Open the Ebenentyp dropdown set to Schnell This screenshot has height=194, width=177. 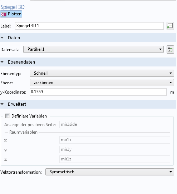(102, 73)
